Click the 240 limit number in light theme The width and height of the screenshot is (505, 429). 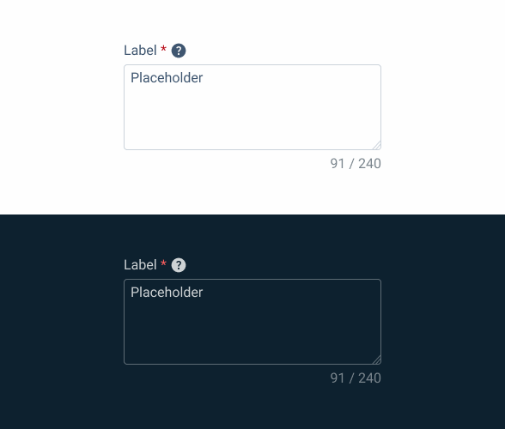[369, 164]
